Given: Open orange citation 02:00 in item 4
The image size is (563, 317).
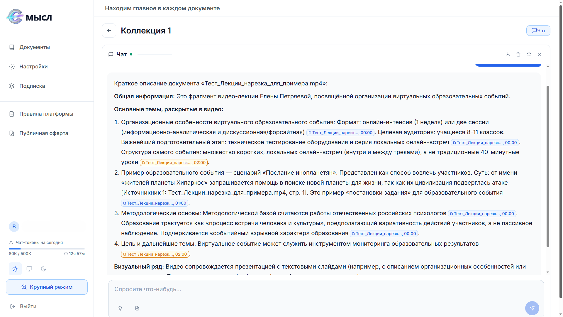Looking at the screenshot, I should tap(155, 254).
